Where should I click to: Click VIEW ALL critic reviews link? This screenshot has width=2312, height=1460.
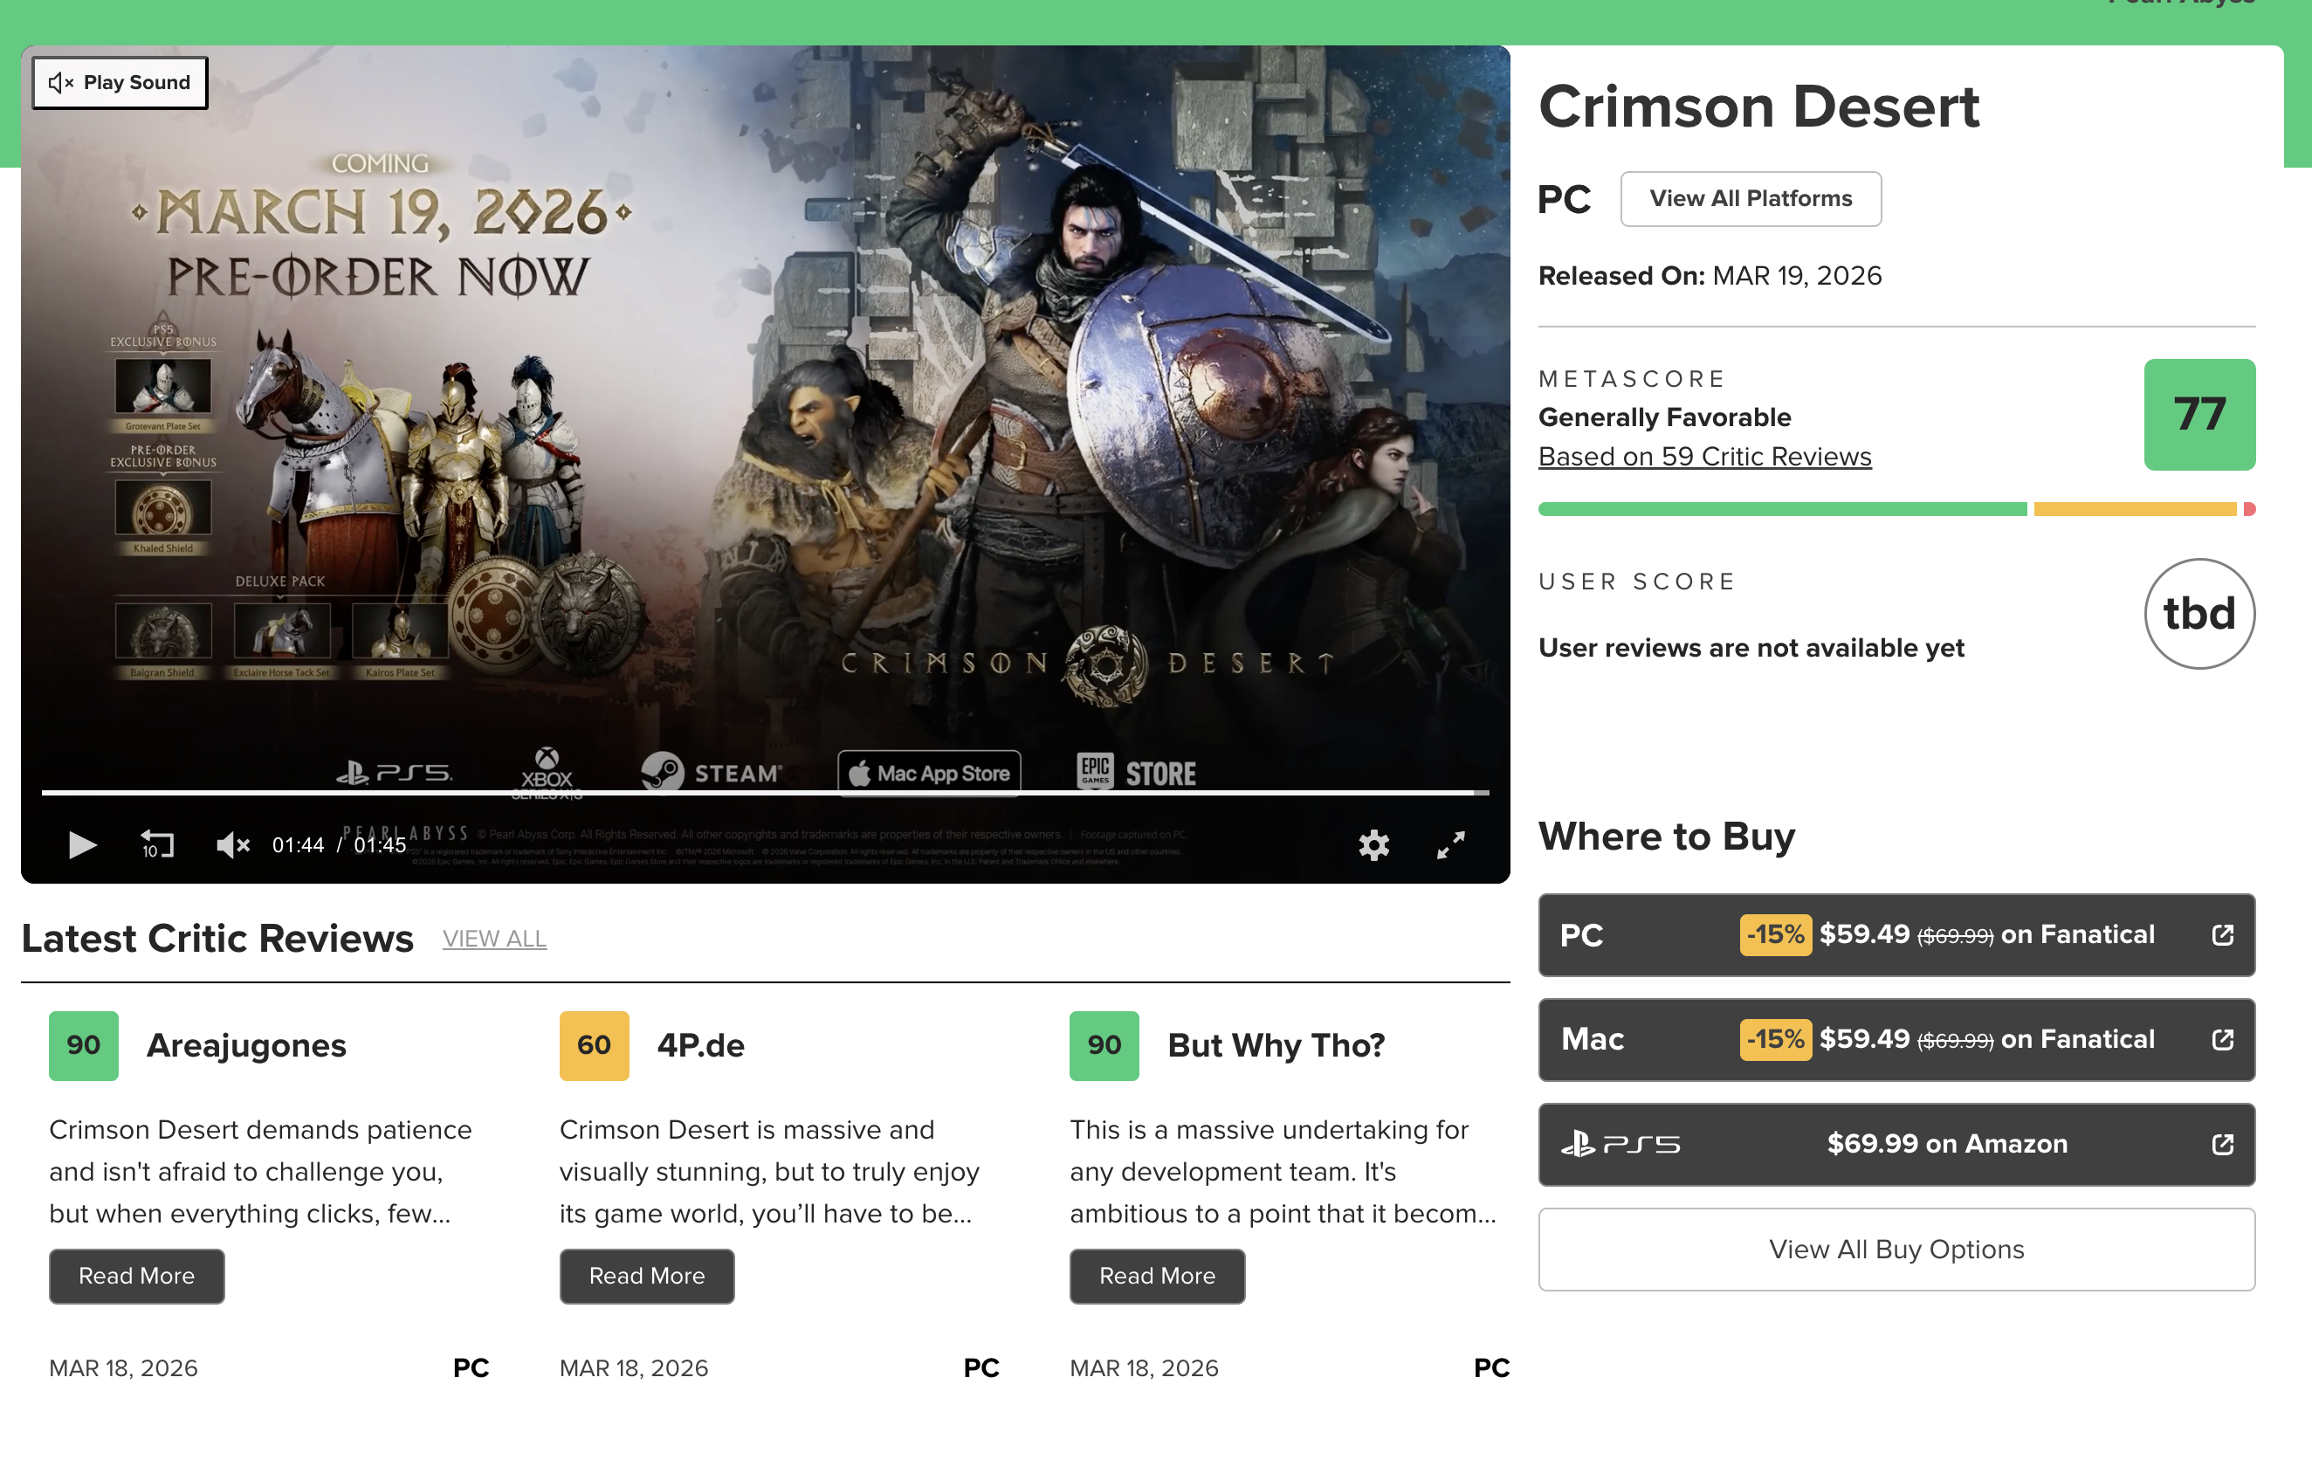(493, 940)
